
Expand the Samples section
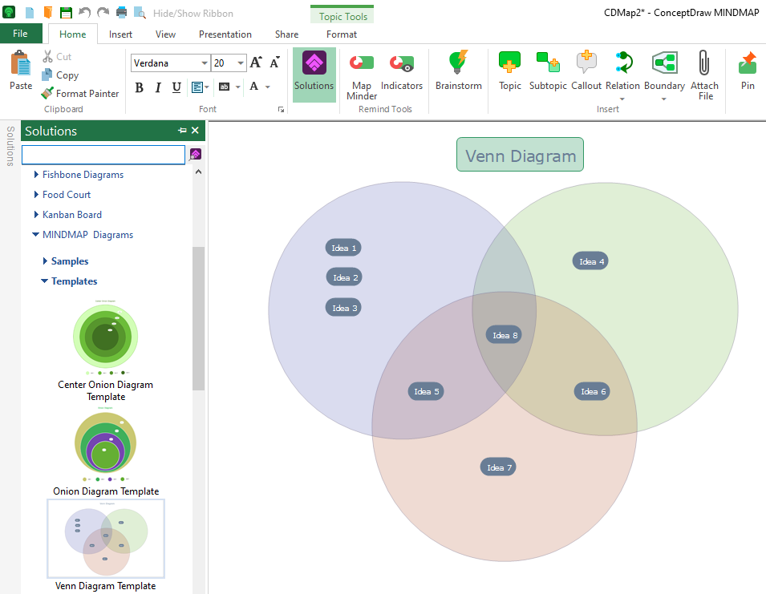[x=45, y=261]
